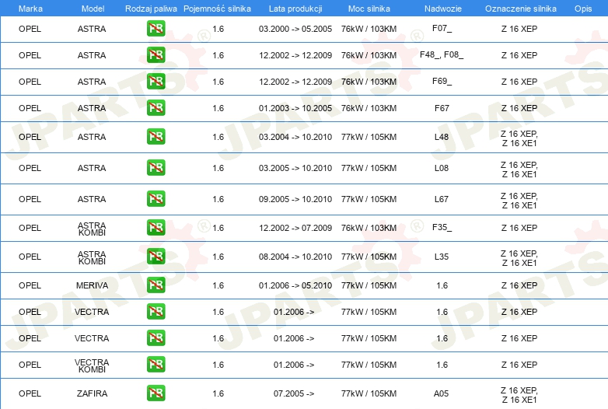The width and height of the screenshot is (608, 409).
Task: Click the body code L48
Action: click(442, 137)
